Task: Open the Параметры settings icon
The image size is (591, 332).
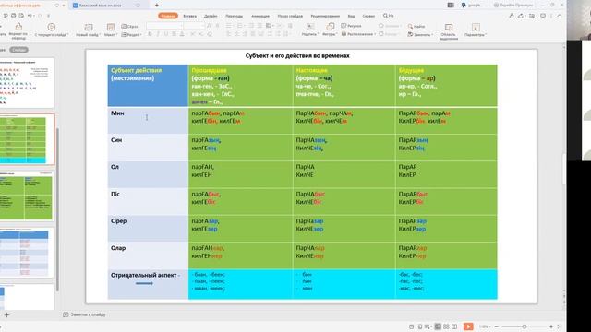Action: tap(476, 28)
